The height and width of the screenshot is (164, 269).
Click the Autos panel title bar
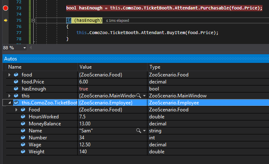136,59
